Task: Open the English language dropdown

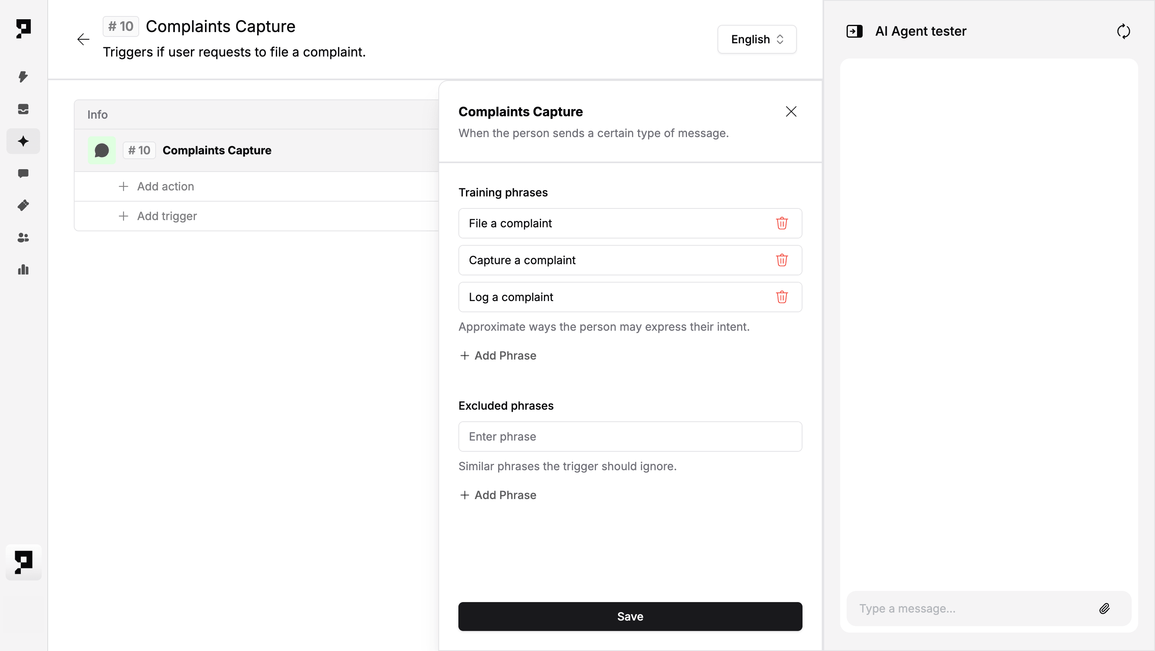Action: click(756, 39)
